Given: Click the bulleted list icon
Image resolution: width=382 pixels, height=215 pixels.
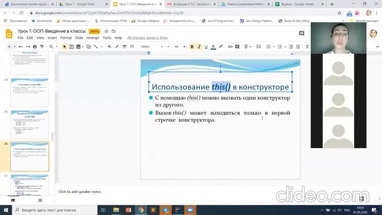Looking at the screenshot, I should 280,47.
